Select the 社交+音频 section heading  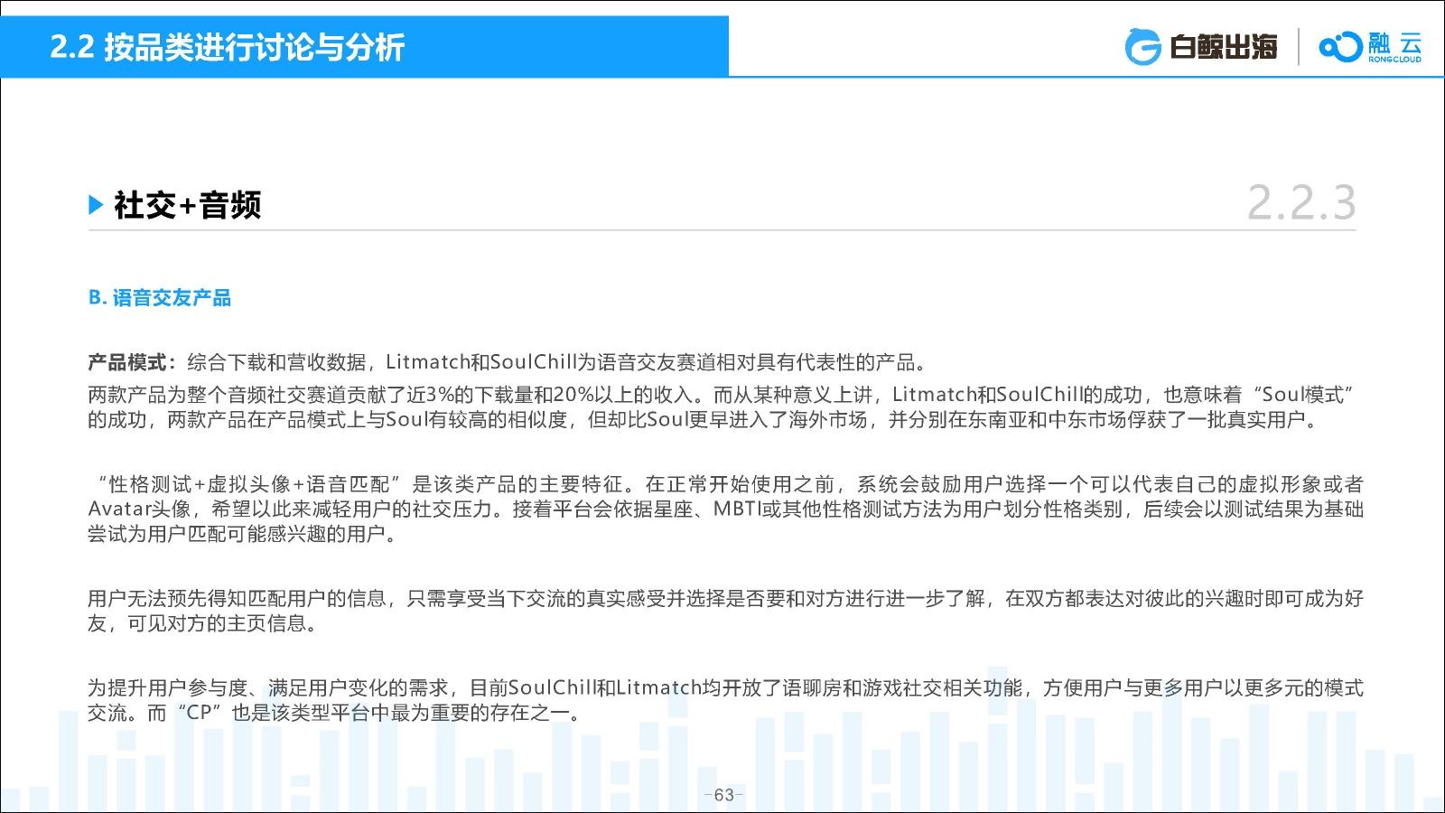click(x=187, y=205)
